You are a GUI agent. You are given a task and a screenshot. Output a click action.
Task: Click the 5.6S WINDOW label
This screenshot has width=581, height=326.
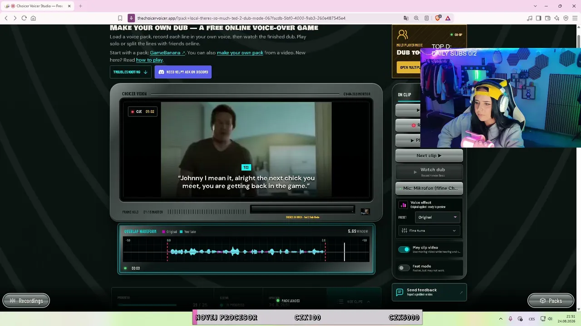pyautogui.click(x=358, y=231)
